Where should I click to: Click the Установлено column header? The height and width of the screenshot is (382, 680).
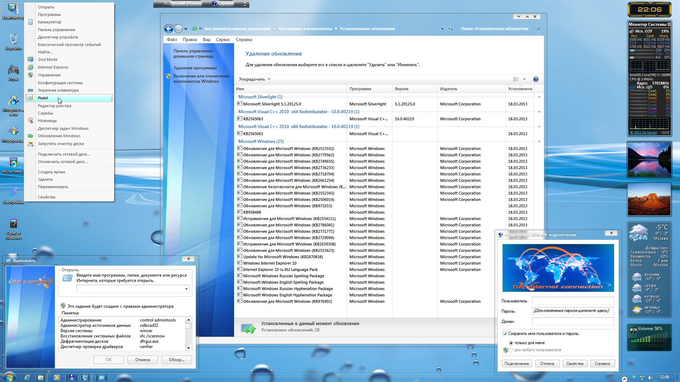520,89
